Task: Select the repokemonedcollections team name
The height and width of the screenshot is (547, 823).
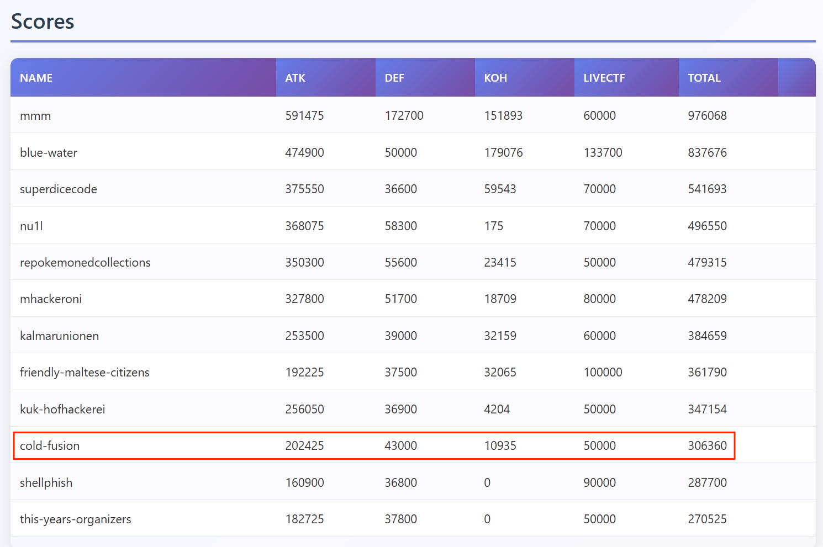Action: click(85, 263)
